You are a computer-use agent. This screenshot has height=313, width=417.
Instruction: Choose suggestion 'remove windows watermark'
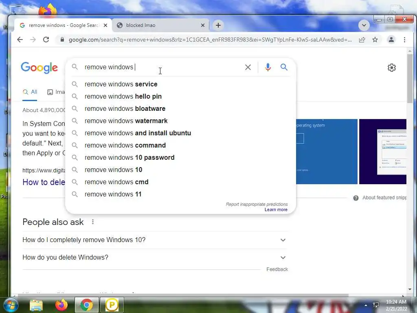click(180, 121)
